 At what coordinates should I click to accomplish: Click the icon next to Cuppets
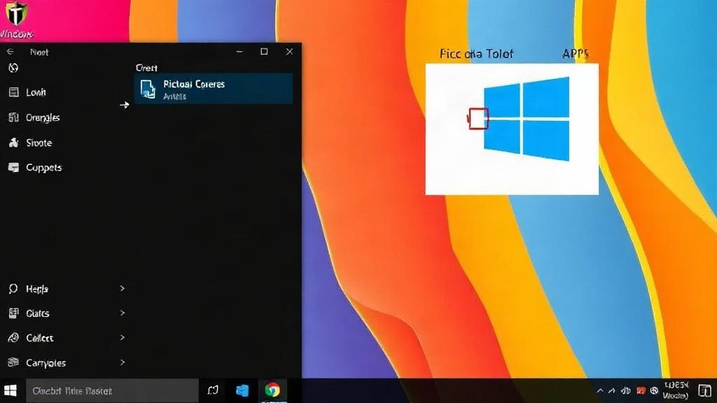(14, 168)
